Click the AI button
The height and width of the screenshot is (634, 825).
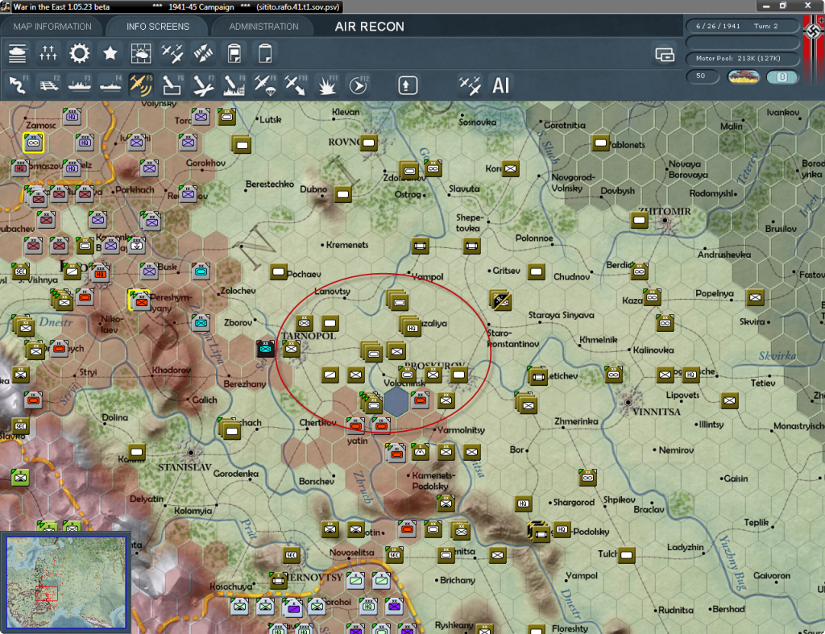(x=501, y=85)
